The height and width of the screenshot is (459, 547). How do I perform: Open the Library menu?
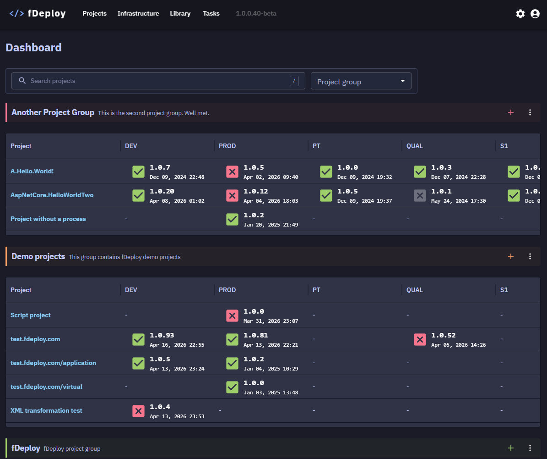[180, 14]
